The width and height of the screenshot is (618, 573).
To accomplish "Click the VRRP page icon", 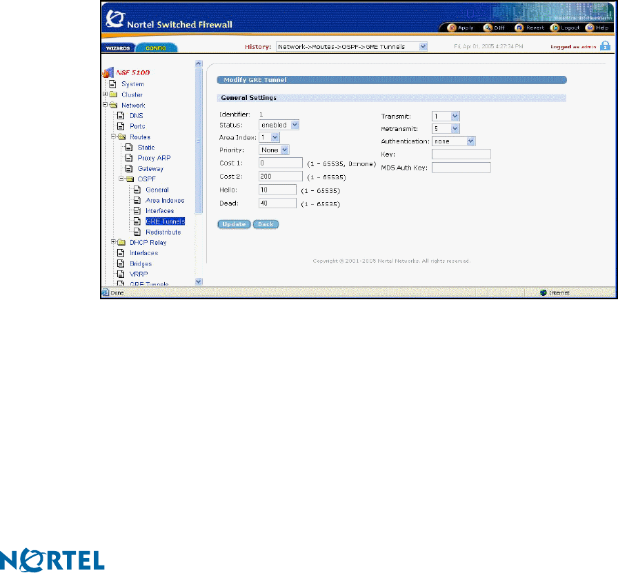I will tap(121, 274).
